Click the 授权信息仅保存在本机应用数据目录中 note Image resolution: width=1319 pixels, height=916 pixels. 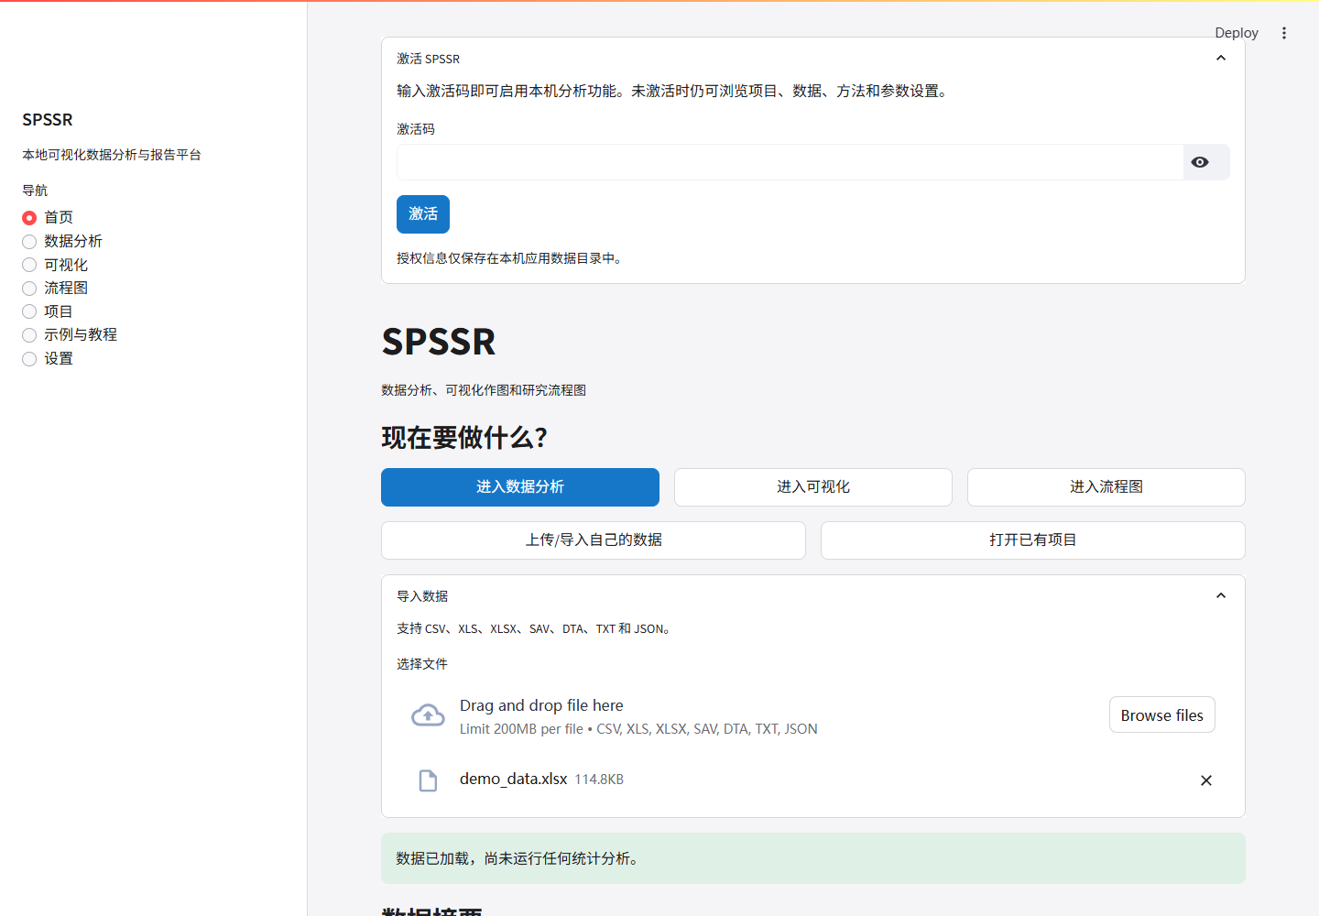pos(511,258)
